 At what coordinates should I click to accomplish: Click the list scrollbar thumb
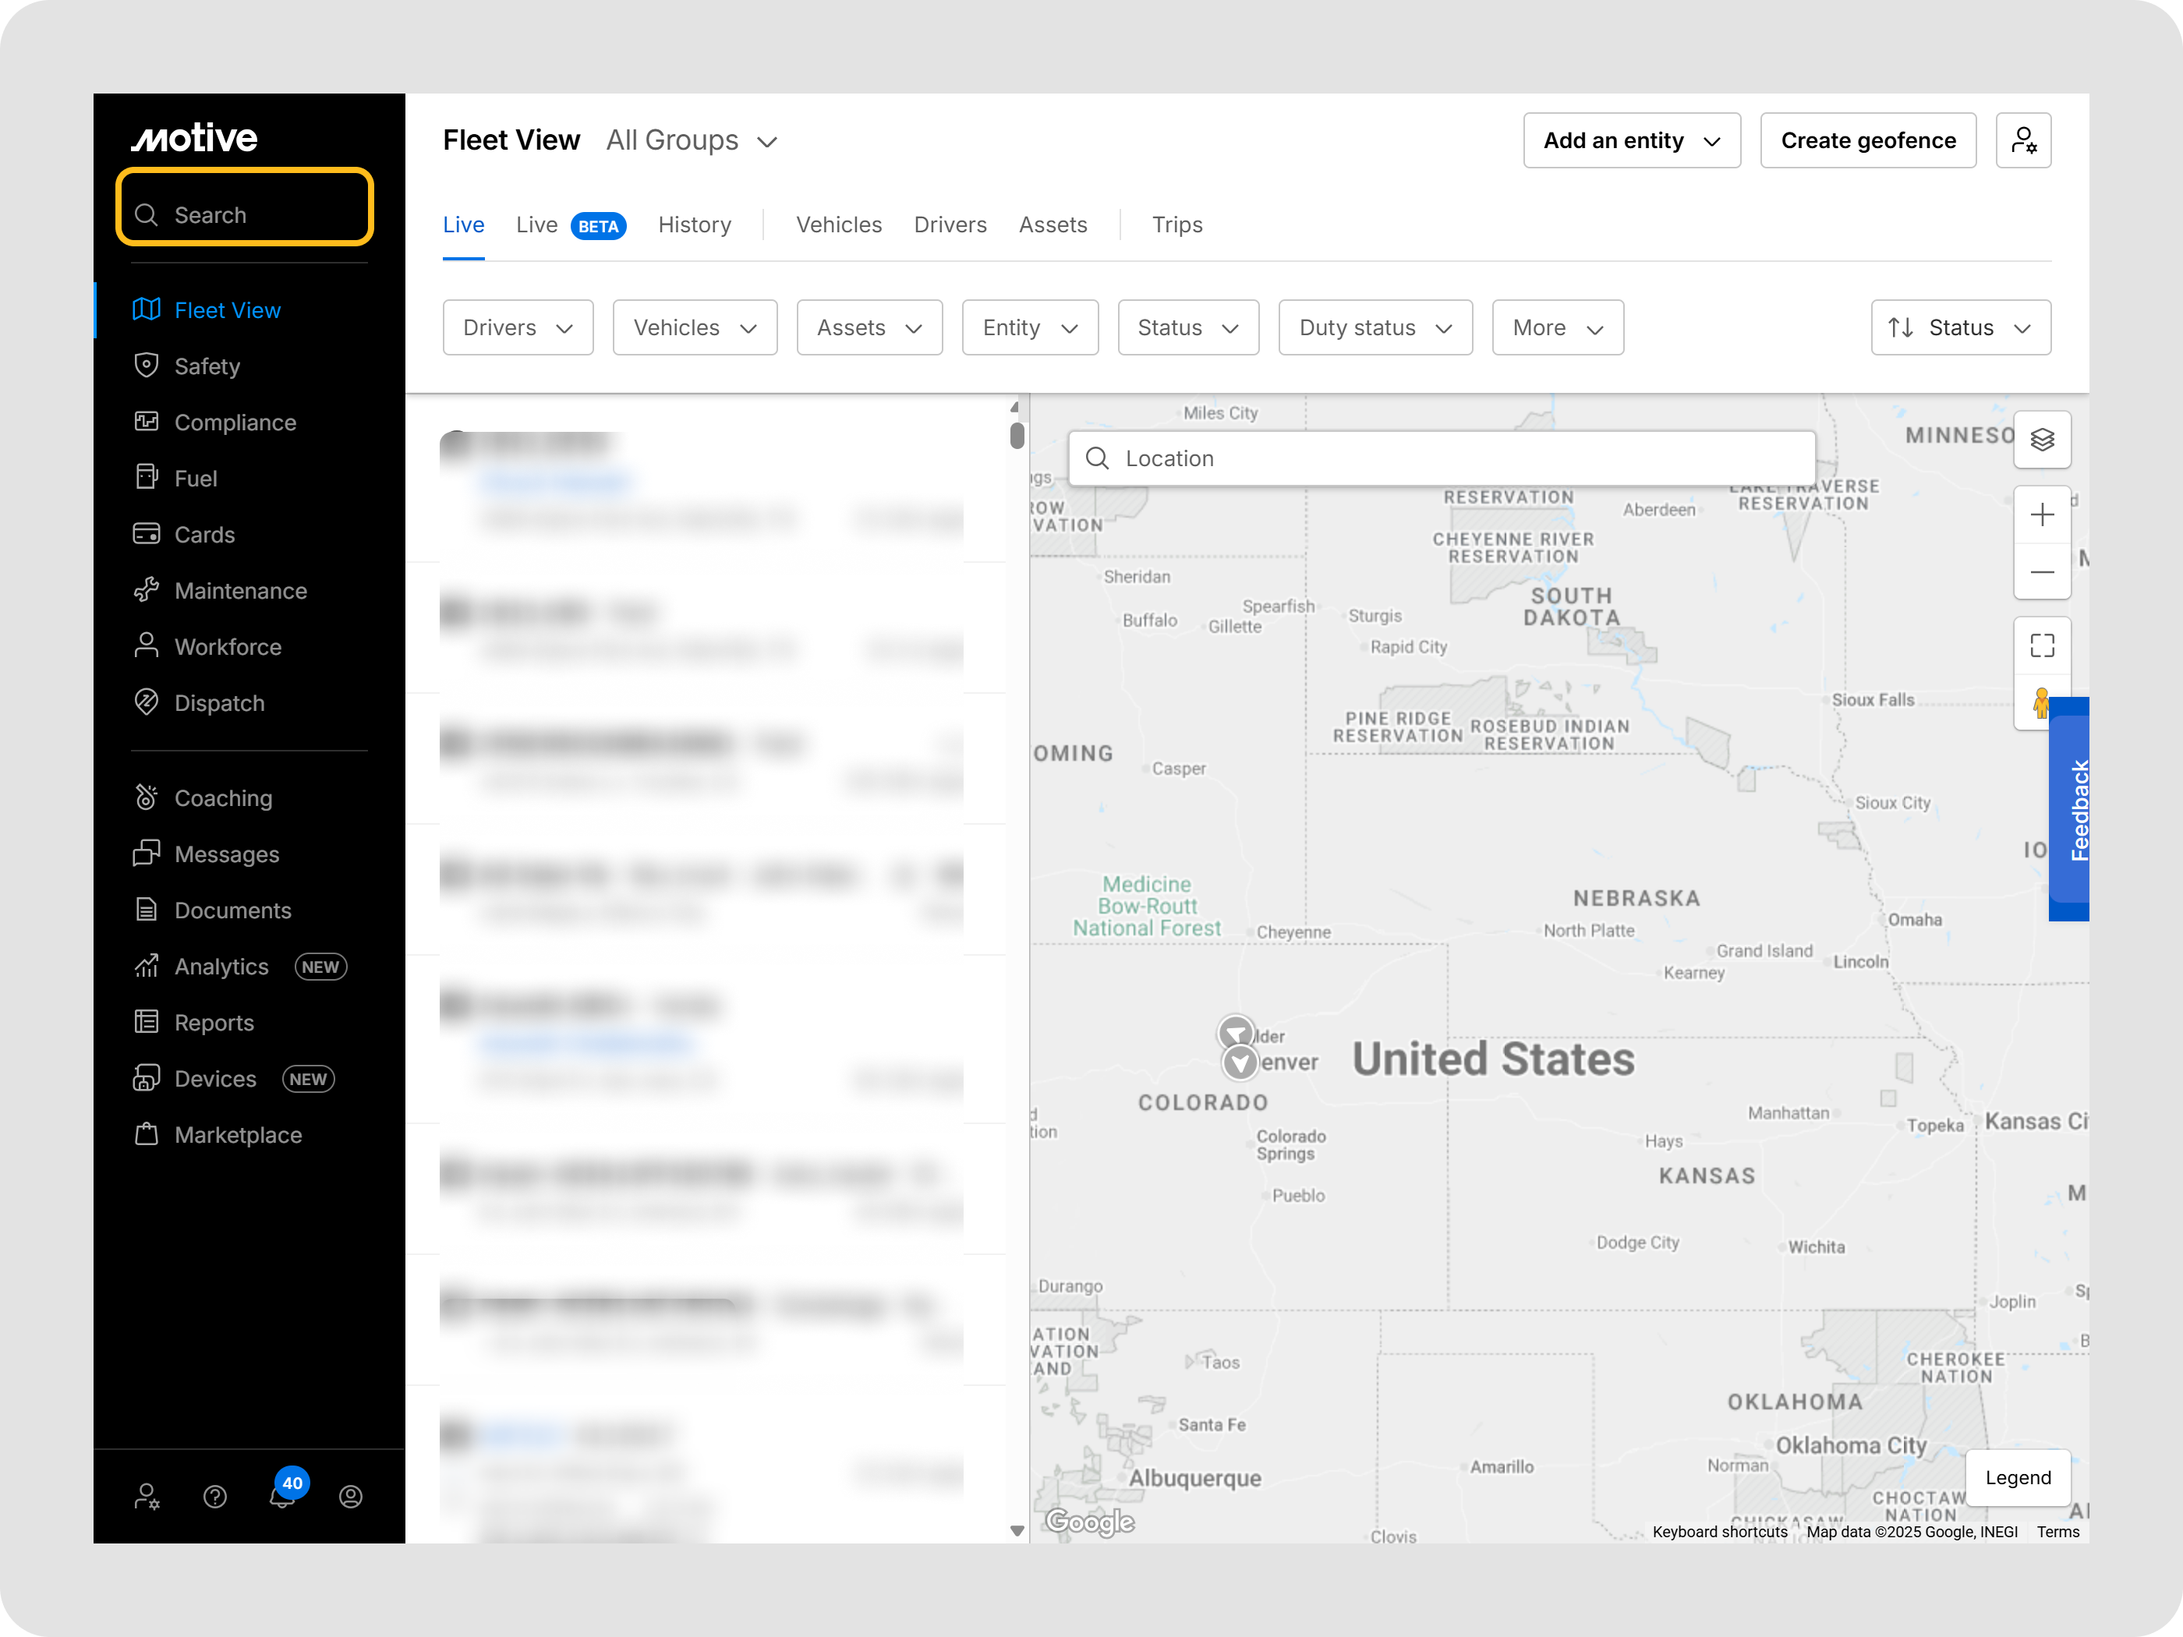coord(1017,435)
